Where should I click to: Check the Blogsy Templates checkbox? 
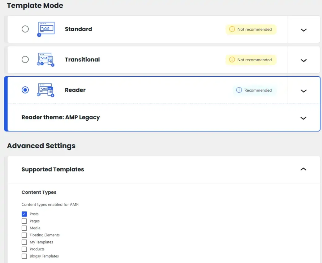click(24, 256)
